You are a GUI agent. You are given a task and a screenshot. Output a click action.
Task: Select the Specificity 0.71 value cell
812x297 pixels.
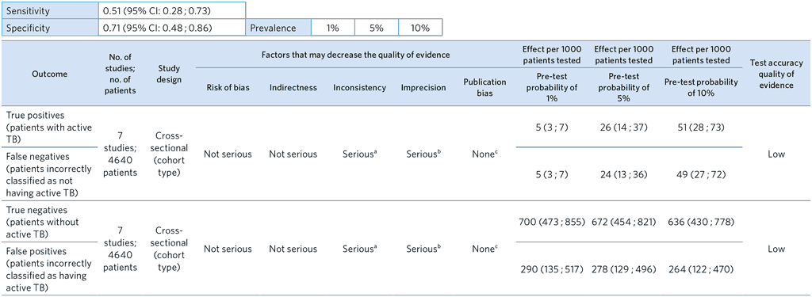172,28
